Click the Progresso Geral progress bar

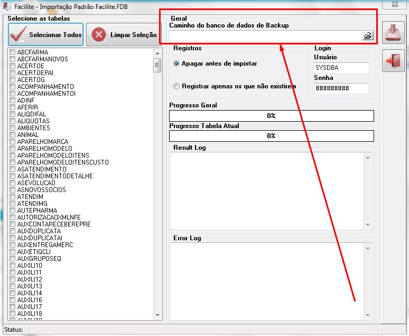pos(272,116)
